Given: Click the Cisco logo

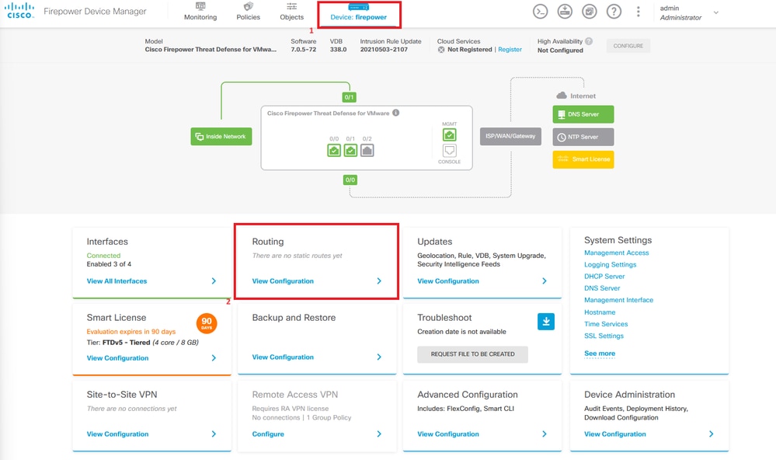Looking at the screenshot, I should (x=19, y=11).
